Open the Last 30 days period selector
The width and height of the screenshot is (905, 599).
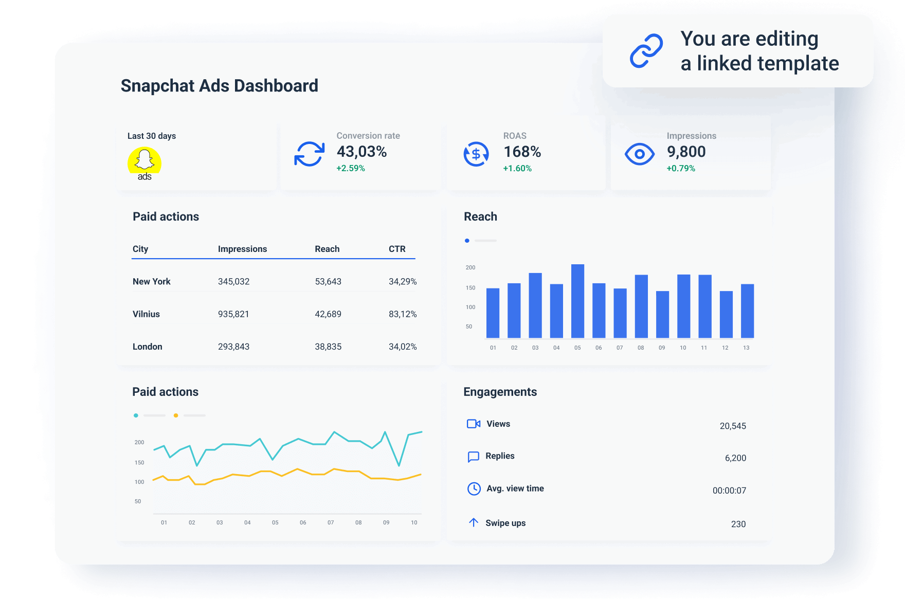pyautogui.click(x=151, y=136)
